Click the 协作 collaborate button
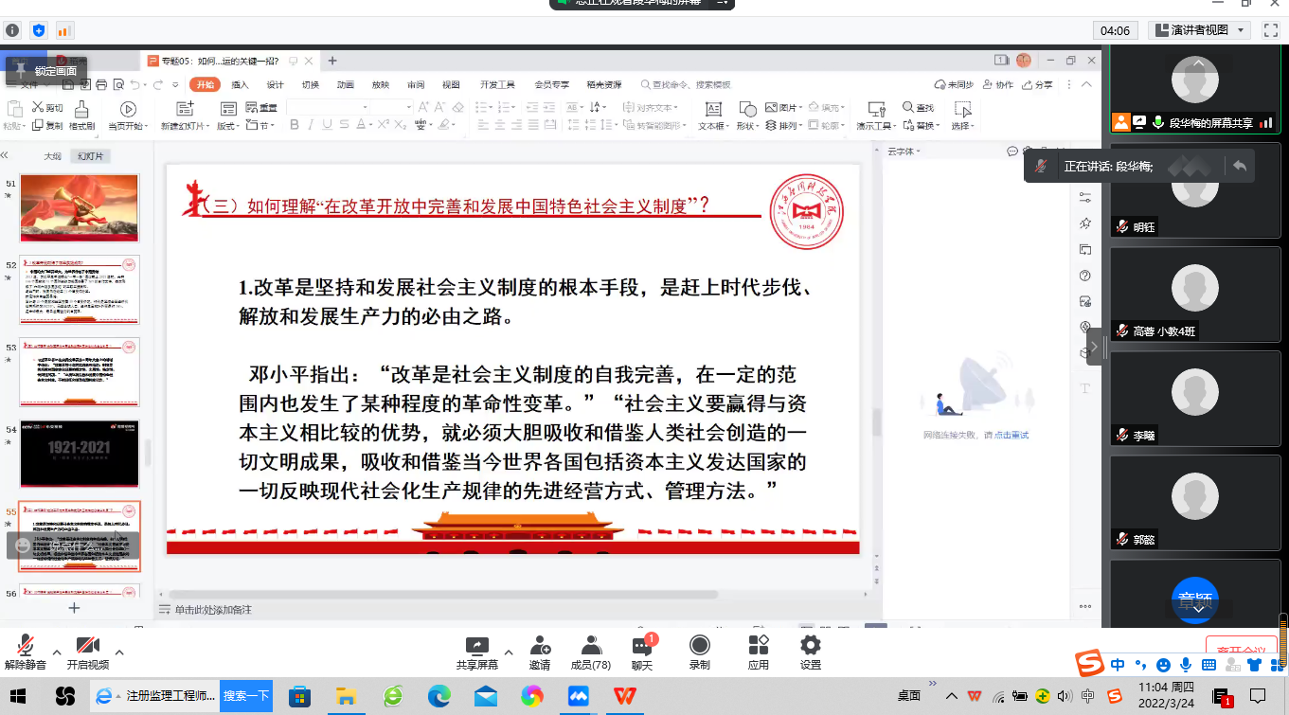The width and height of the screenshot is (1289, 715). click(998, 84)
